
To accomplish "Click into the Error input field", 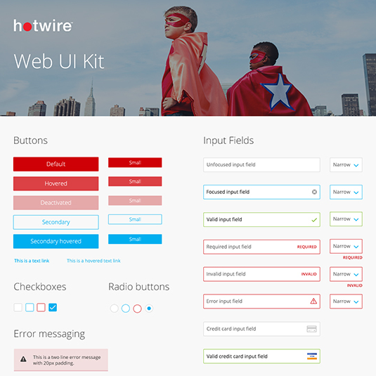I will point(261,302).
